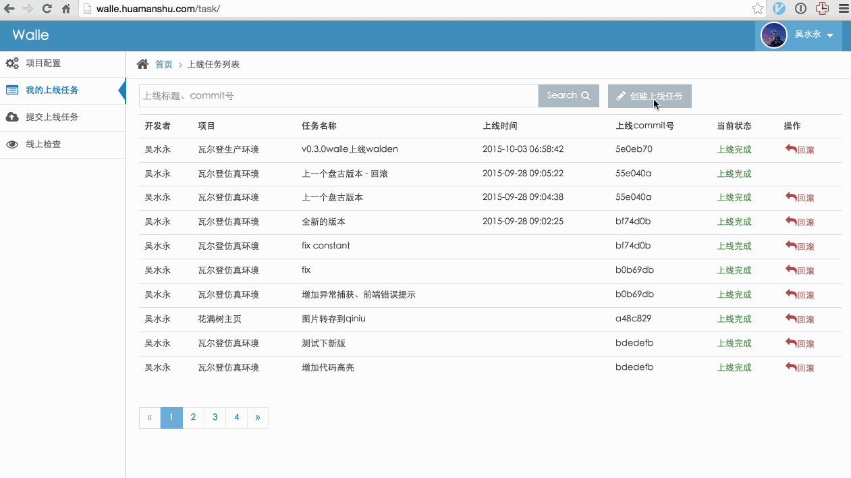Image resolution: width=851 pixels, height=478 pixels.
Task: Go to 我的上线任务 sidebar item
Action: [x=52, y=90]
